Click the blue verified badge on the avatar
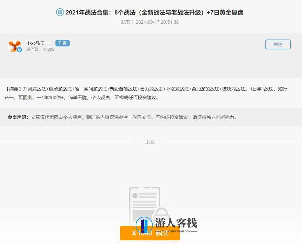Image resolution: width=302 pixels, height=244 pixels. click(x=19, y=50)
